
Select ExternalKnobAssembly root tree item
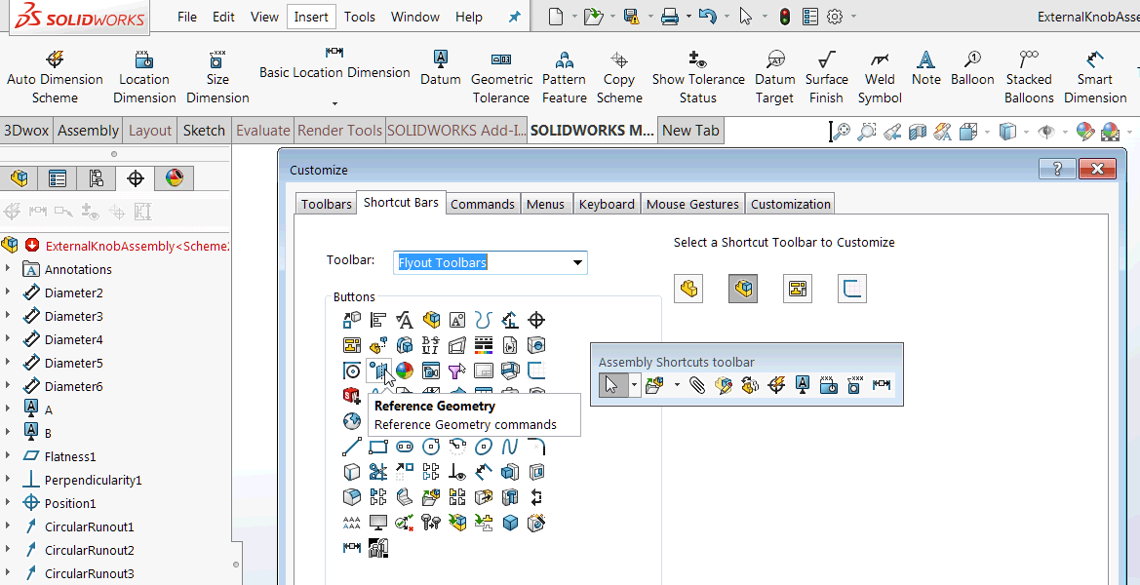tap(138, 246)
